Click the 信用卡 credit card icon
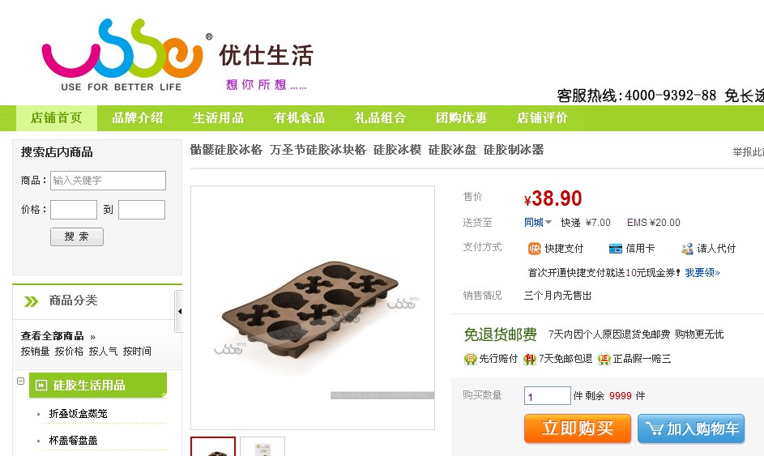Viewport: 764px width, 456px height. coord(616,249)
